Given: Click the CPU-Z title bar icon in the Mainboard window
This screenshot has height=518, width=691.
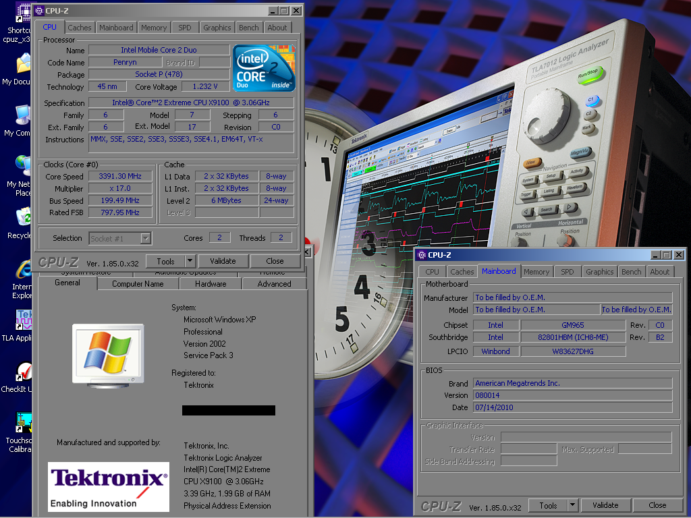Looking at the screenshot, I should [422, 254].
